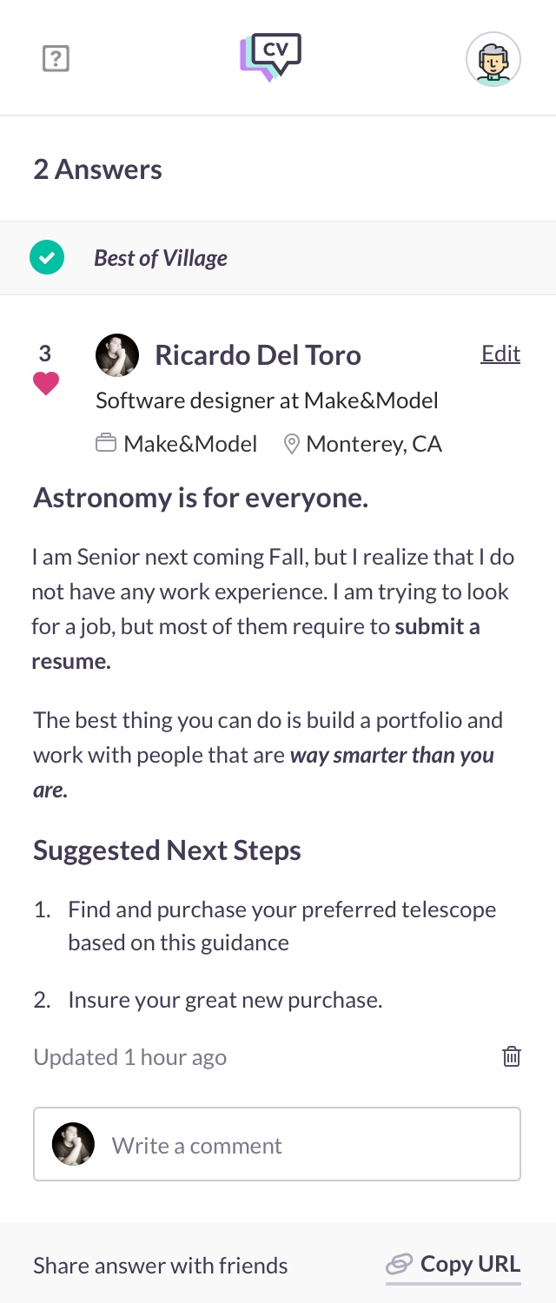Open Ricardo Del Toro's profile name link

click(x=258, y=355)
